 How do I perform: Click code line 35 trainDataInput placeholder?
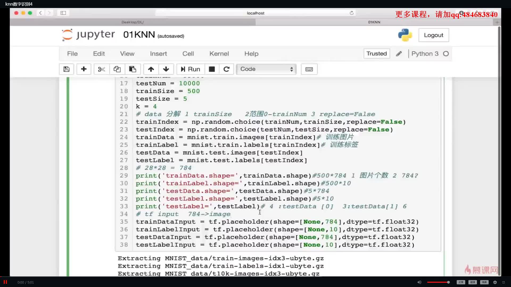pyautogui.click(x=277, y=222)
